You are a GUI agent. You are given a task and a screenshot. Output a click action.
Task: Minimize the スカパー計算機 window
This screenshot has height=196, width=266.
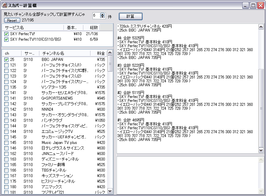[245, 6]
